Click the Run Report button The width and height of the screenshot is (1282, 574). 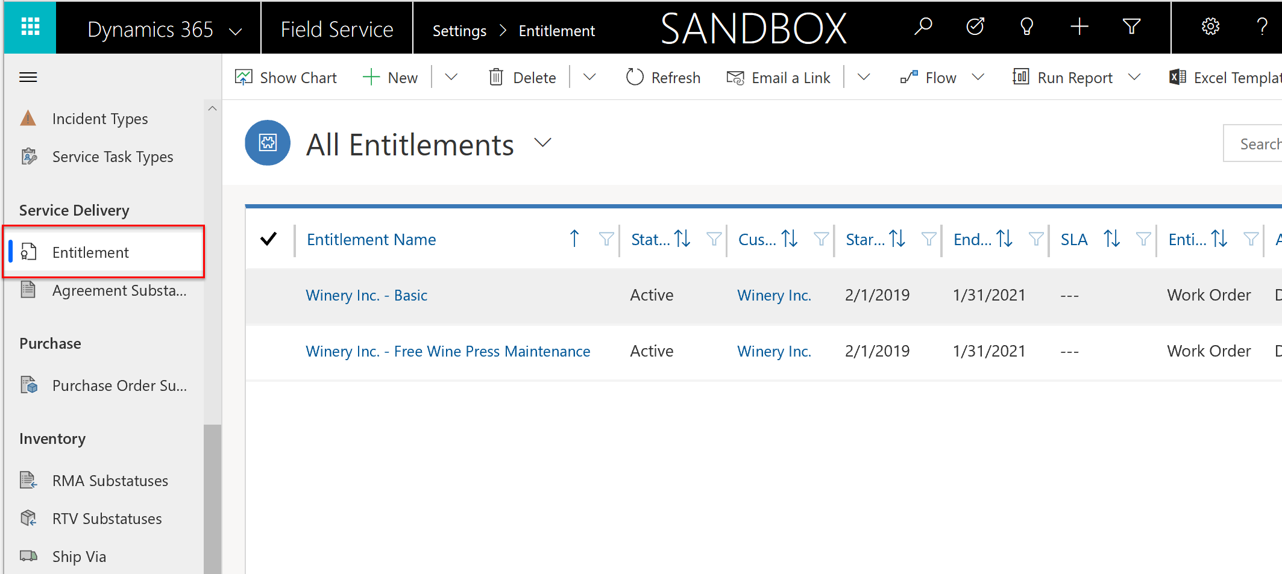1063,77
